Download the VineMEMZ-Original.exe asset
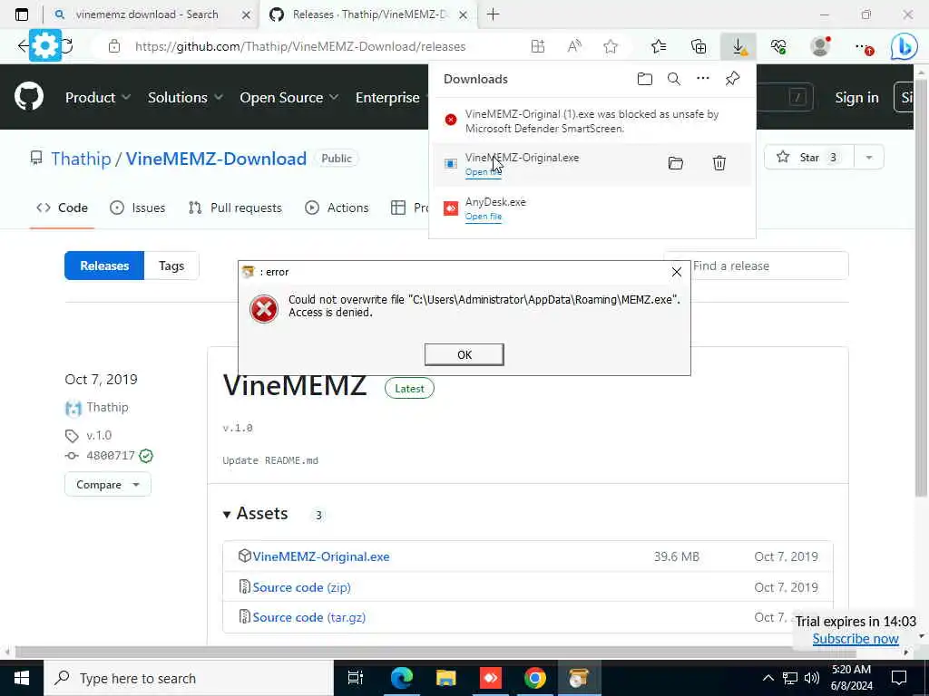 pyautogui.click(x=320, y=556)
